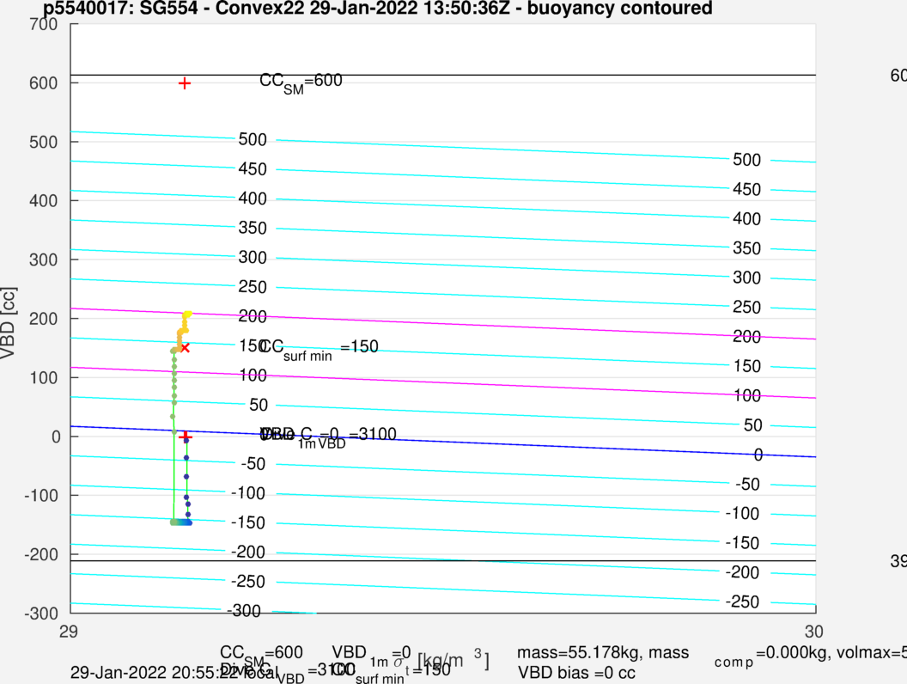Click the right contour label 250

pos(746,308)
